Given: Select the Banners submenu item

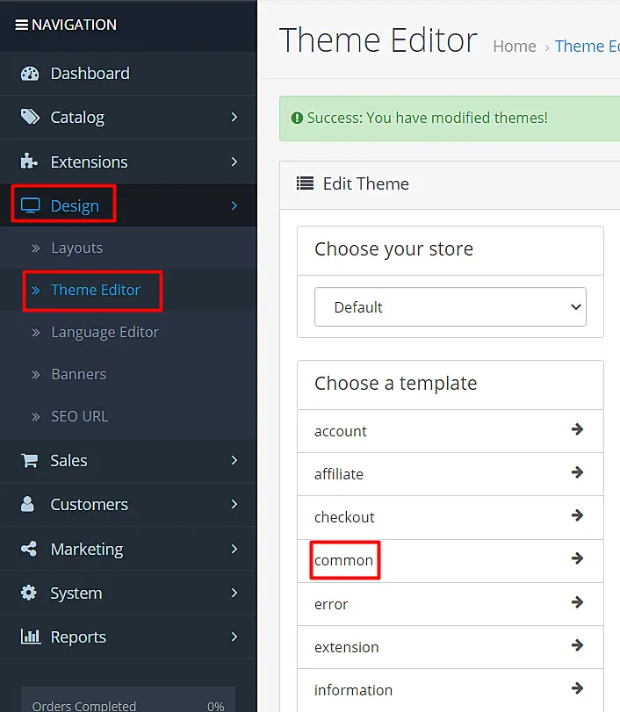Looking at the screenshot, I should pyautogui.click(x=78, y=375).
